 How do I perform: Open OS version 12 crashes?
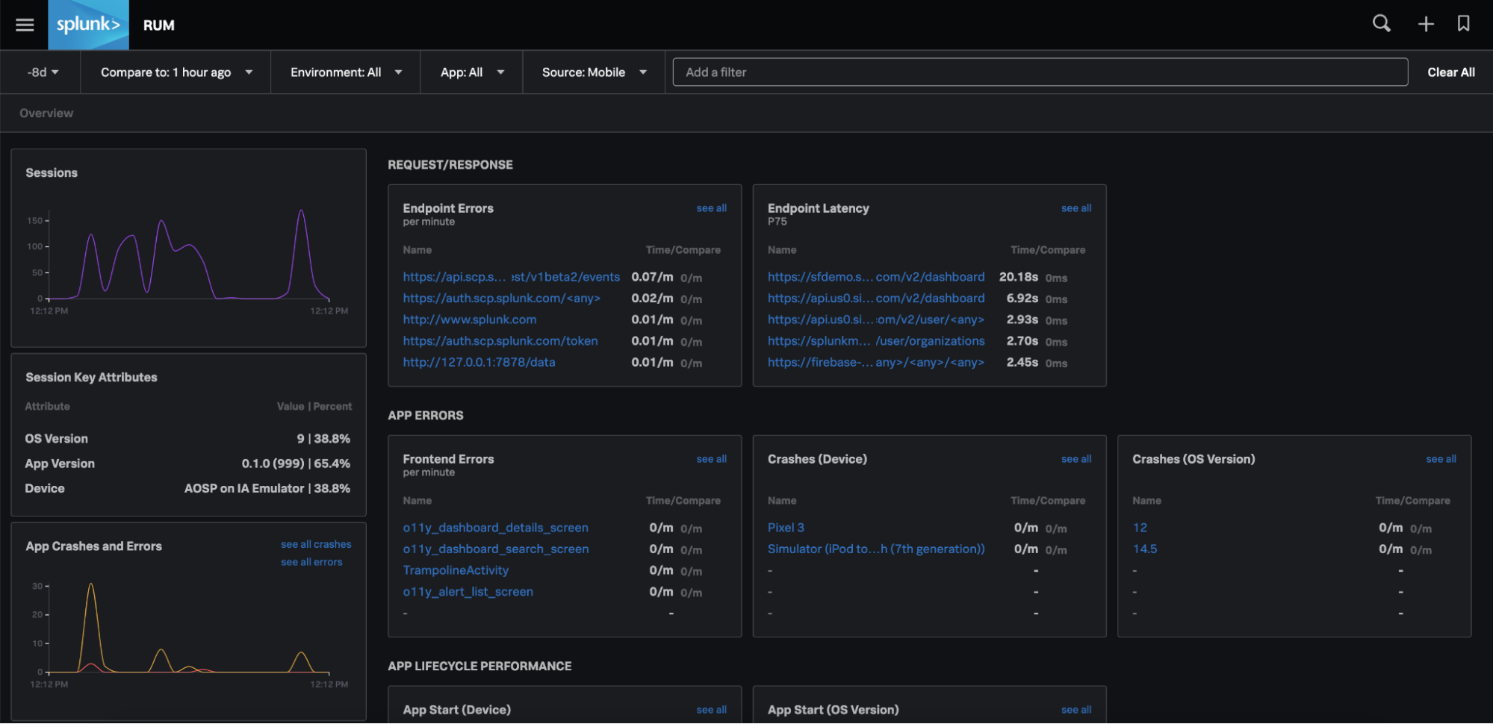coord(1140,528)
